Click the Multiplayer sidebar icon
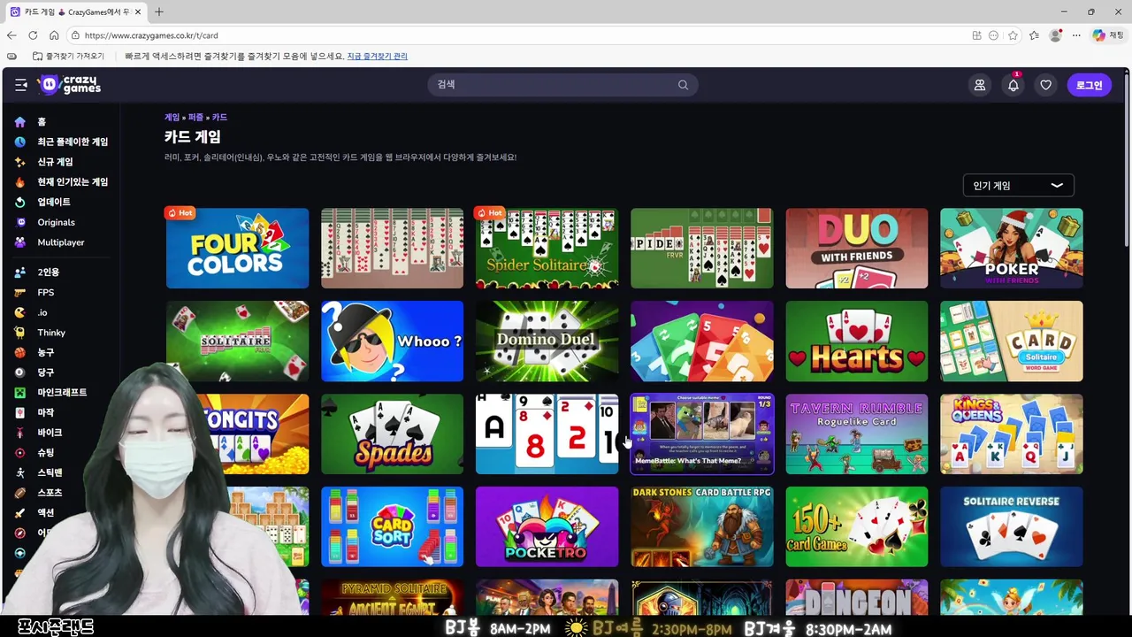 19,242
